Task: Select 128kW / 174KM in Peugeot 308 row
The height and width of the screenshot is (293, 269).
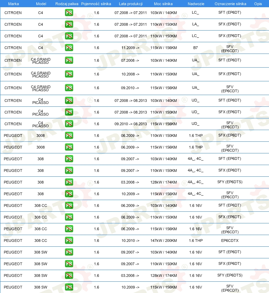Action: click(x=163, y=182)
